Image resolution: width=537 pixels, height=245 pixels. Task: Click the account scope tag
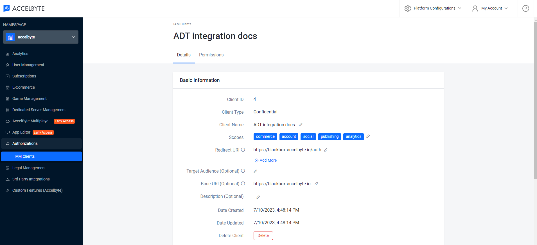pyautogui.click(x=289, y=137)
